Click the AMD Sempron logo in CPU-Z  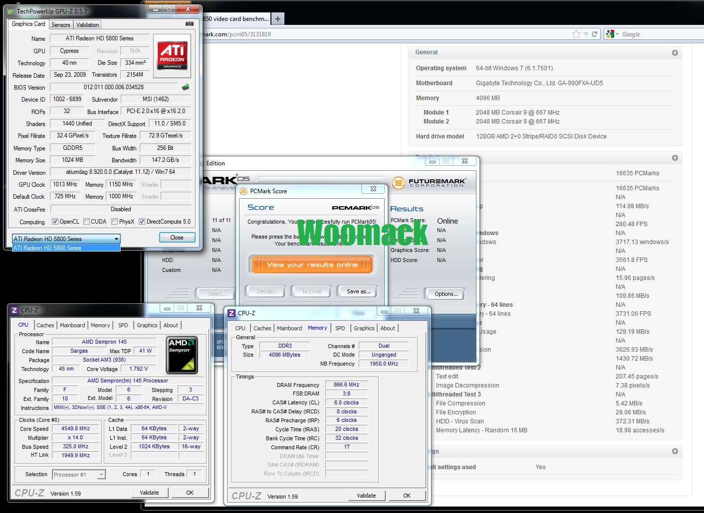[x=182, y=355]
